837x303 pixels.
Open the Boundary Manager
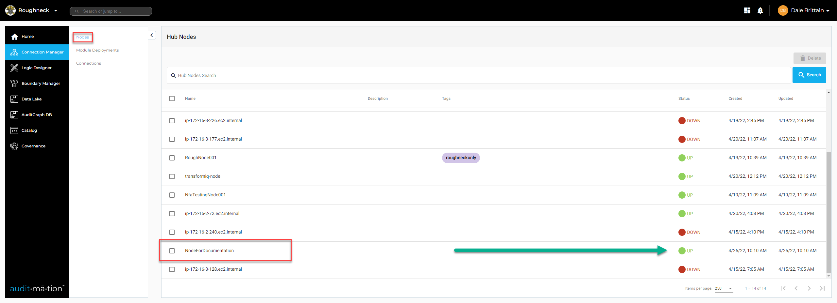point(41,83)
